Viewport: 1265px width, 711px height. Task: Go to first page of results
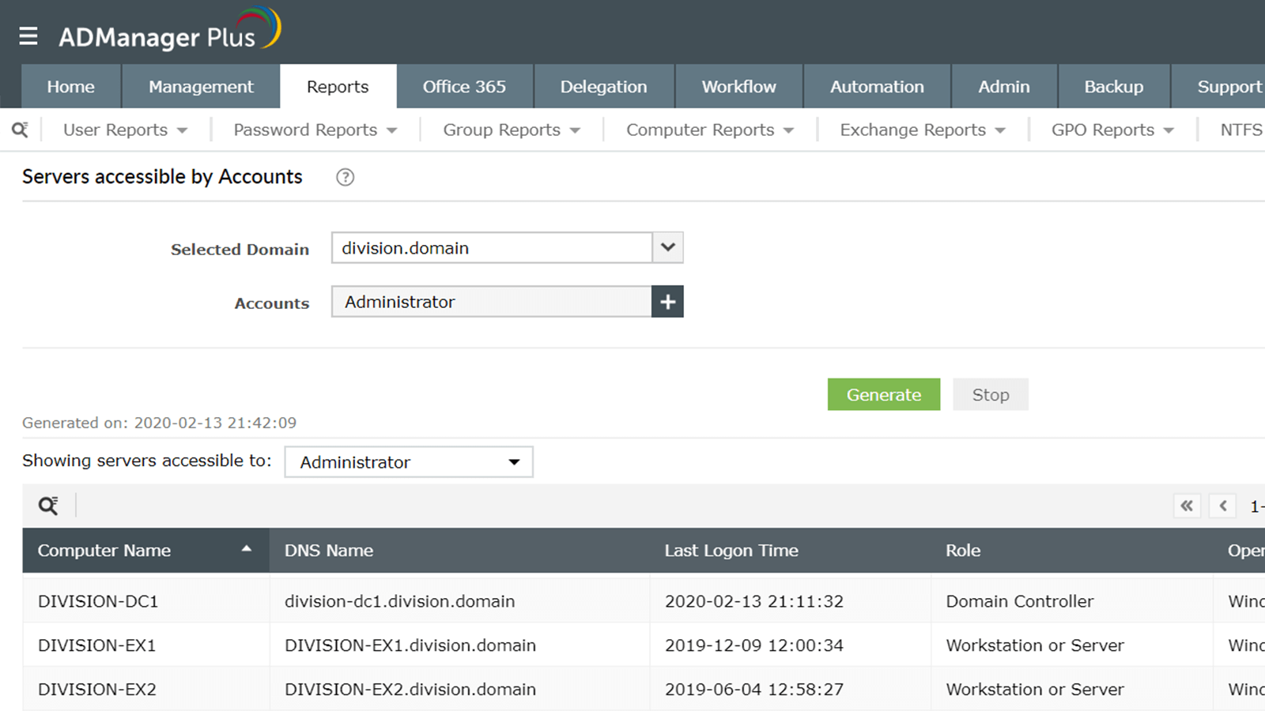click(x=1186, y=506)
